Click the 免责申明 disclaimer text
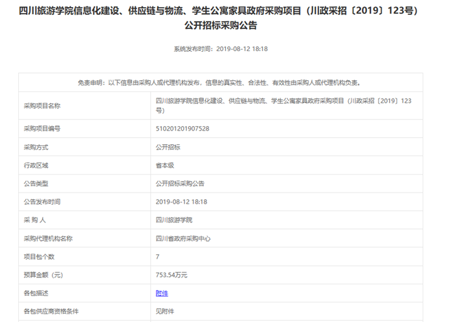 [x=221, y=83]
